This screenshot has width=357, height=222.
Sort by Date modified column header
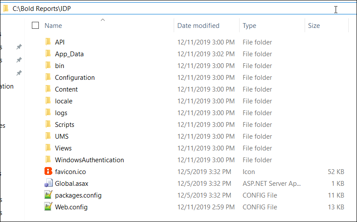click(198, 25)
